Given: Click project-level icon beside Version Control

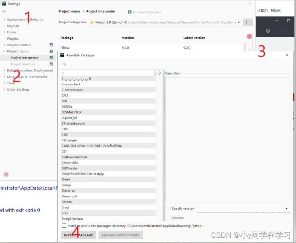Looking at the screenshot, I should [x=51, y=45].
